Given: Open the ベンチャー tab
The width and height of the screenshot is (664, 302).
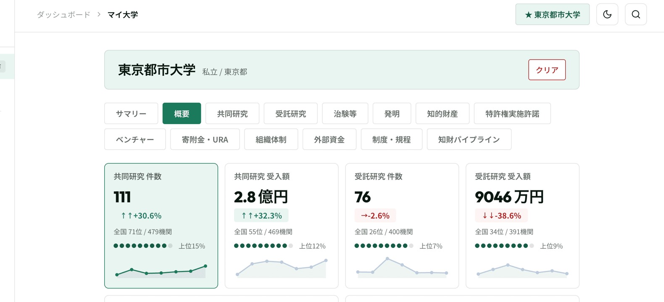Looking at the screenshot, I should 135,139.
